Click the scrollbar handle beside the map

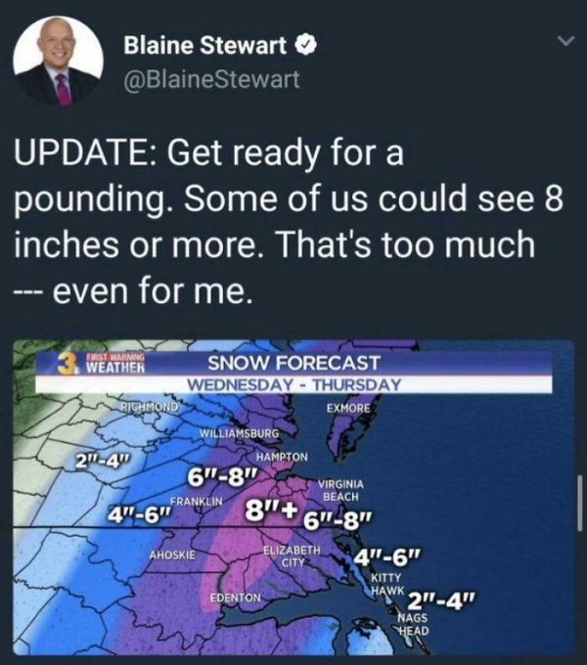[580, 504]
